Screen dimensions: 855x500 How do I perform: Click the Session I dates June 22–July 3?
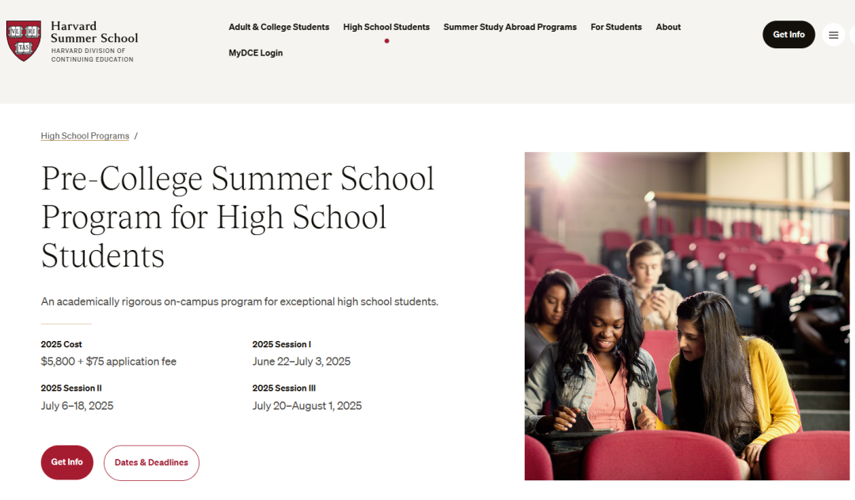pos(302,362)
